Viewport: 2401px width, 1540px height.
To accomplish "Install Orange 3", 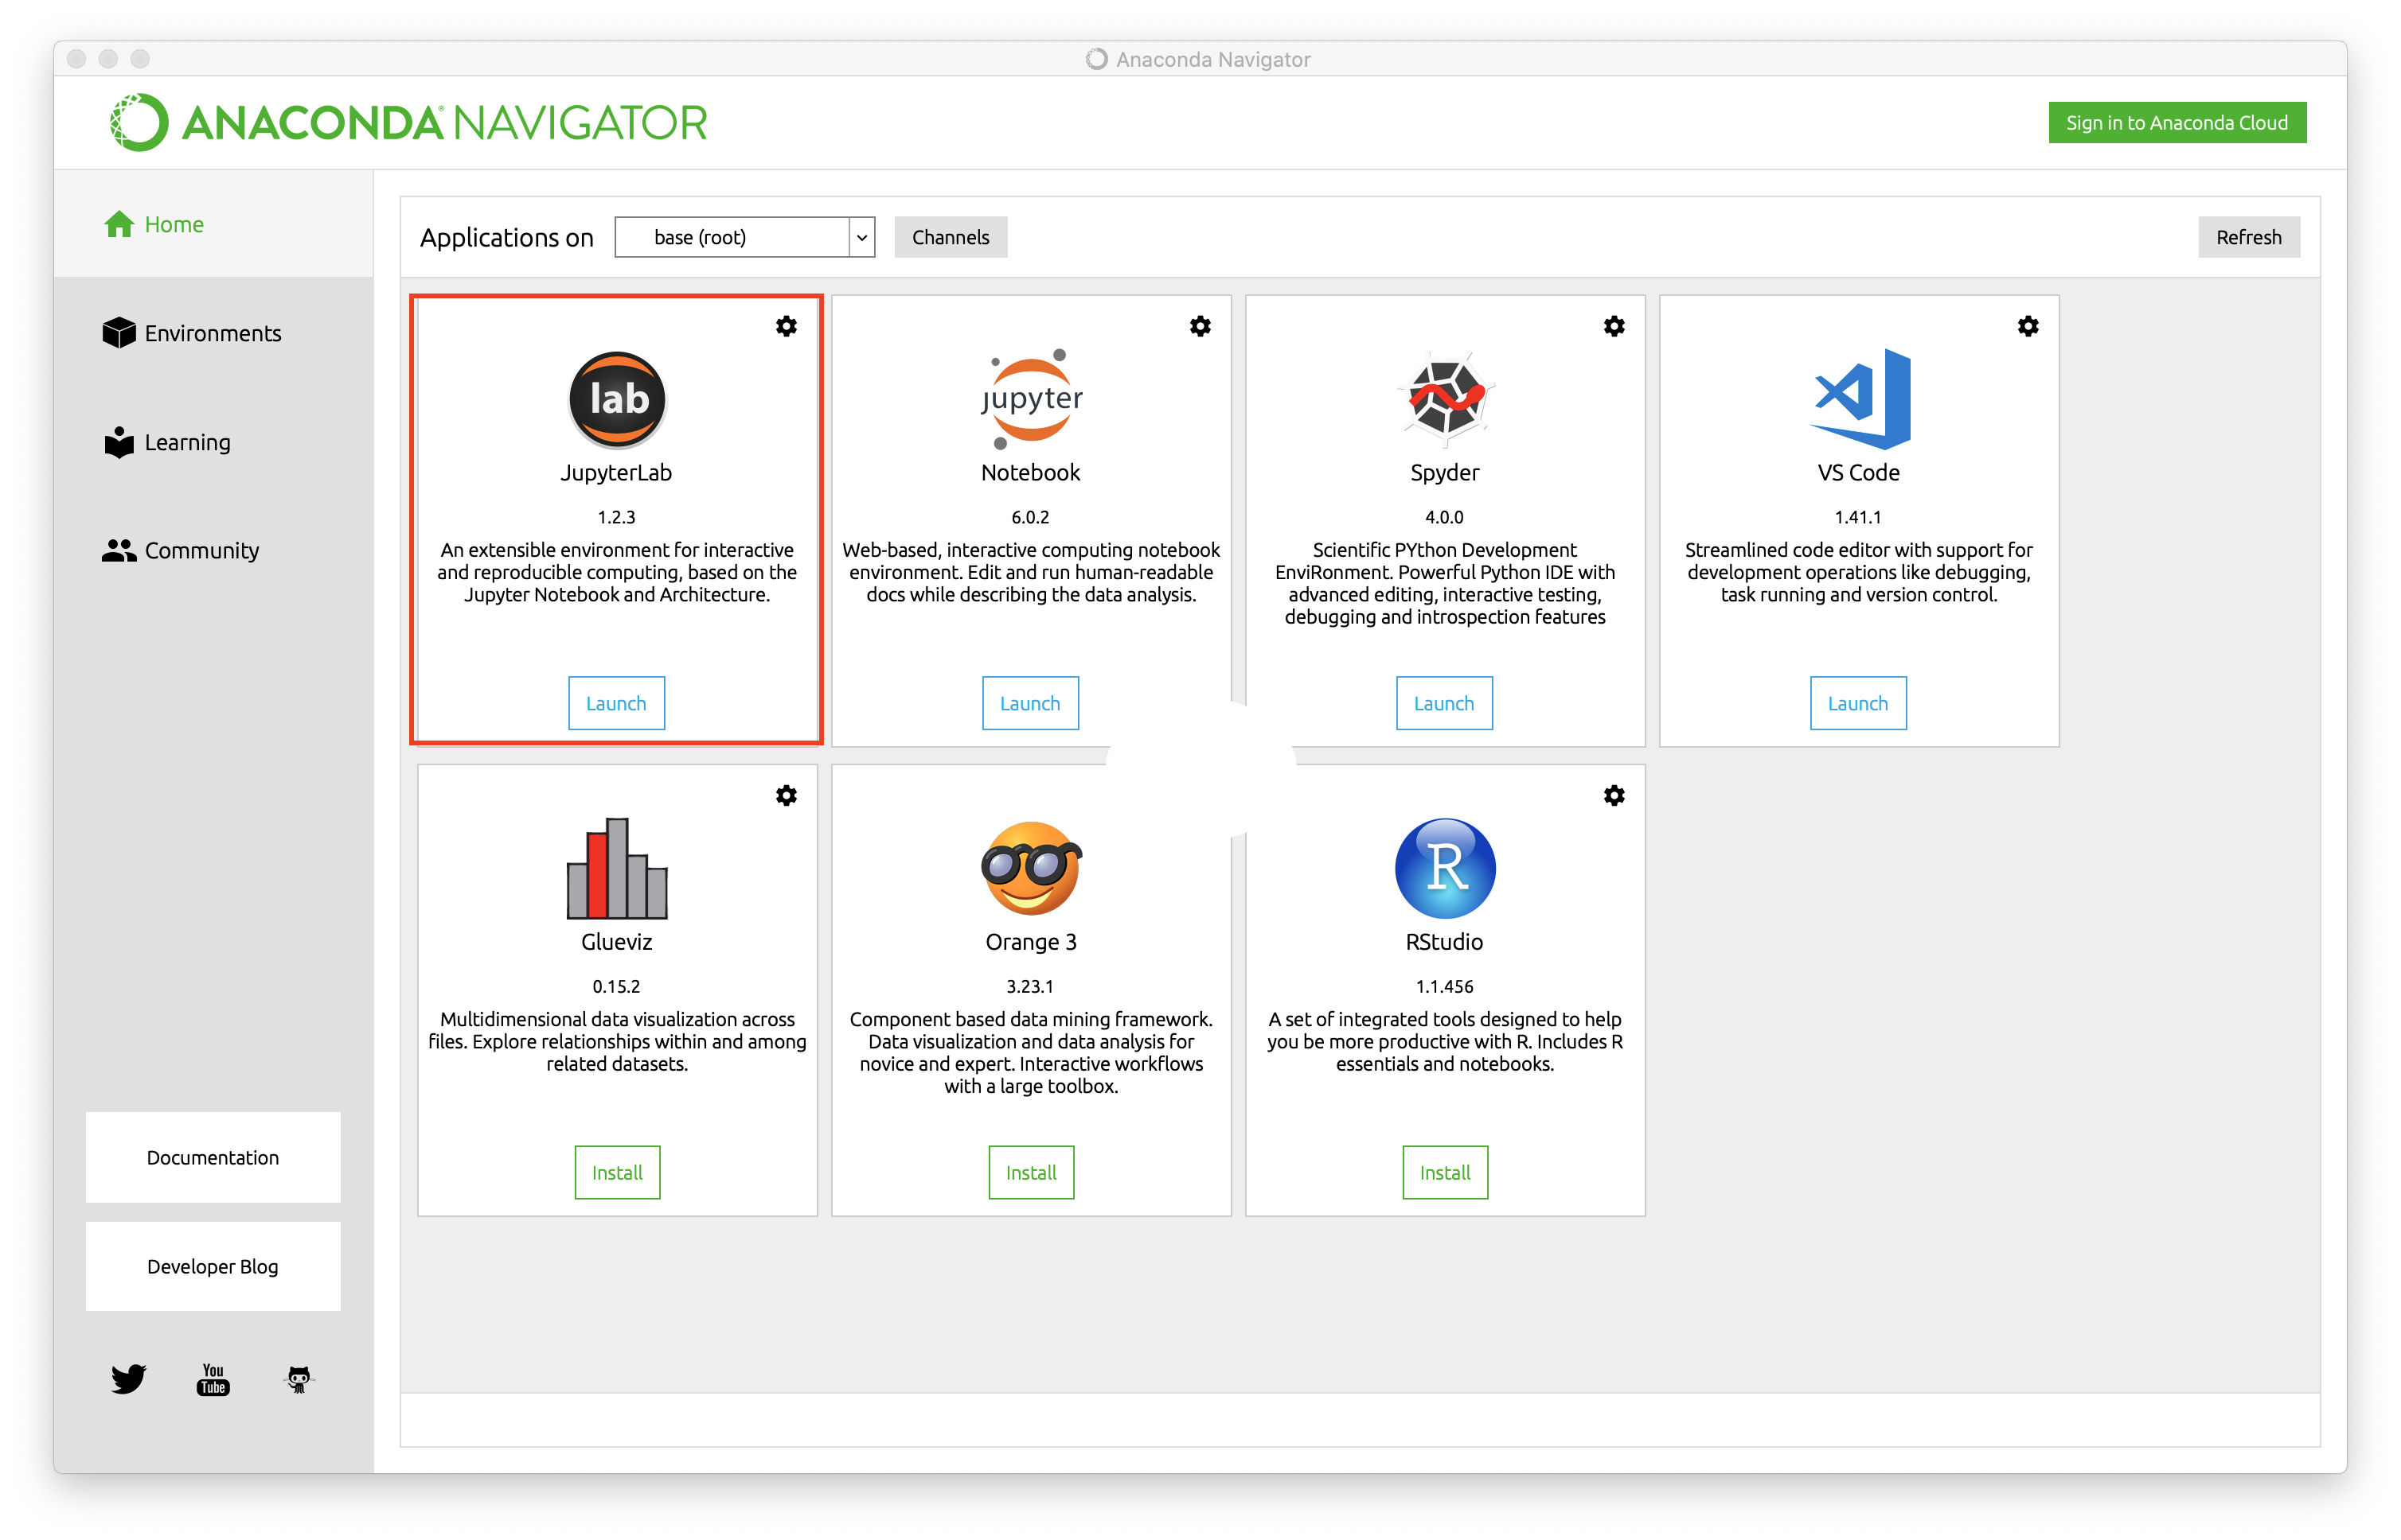I will coord(1031,1172).
